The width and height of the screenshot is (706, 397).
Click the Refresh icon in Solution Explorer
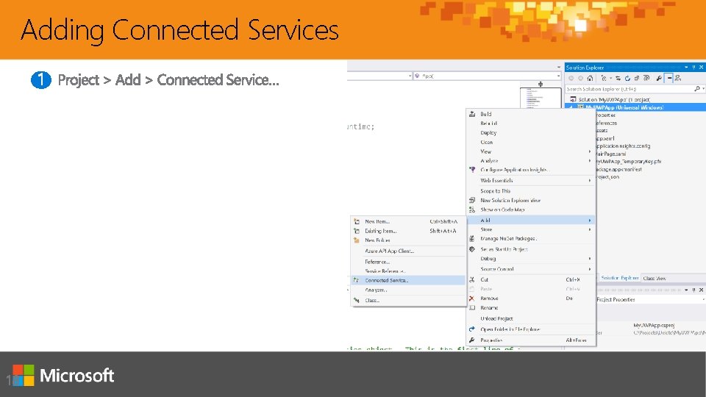pos(627,79)
